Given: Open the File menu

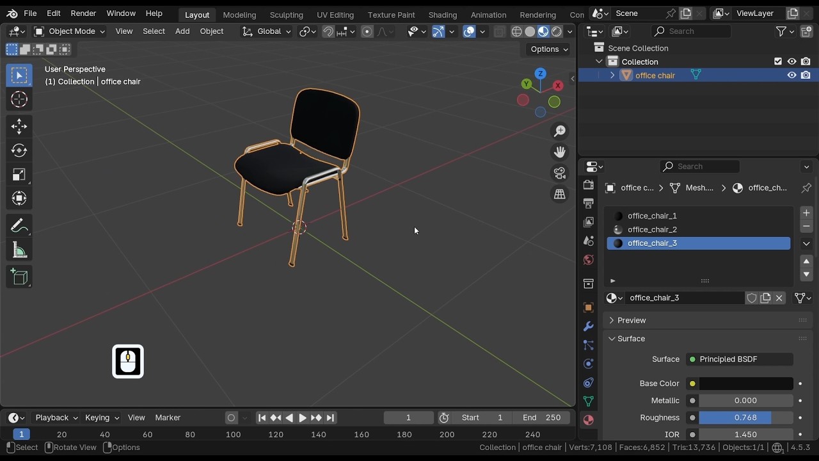Looking at the screenshot, I should point(30,13).
